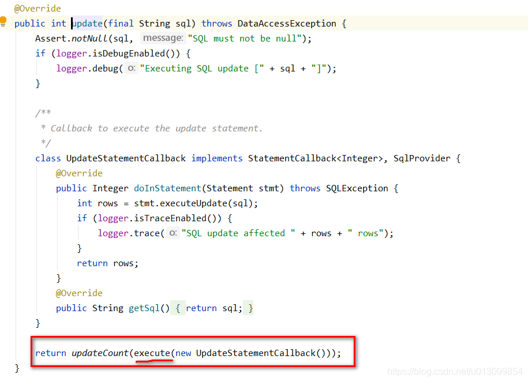Select the doInStatement method name
The image size is (528, 382).
[167, 188]
